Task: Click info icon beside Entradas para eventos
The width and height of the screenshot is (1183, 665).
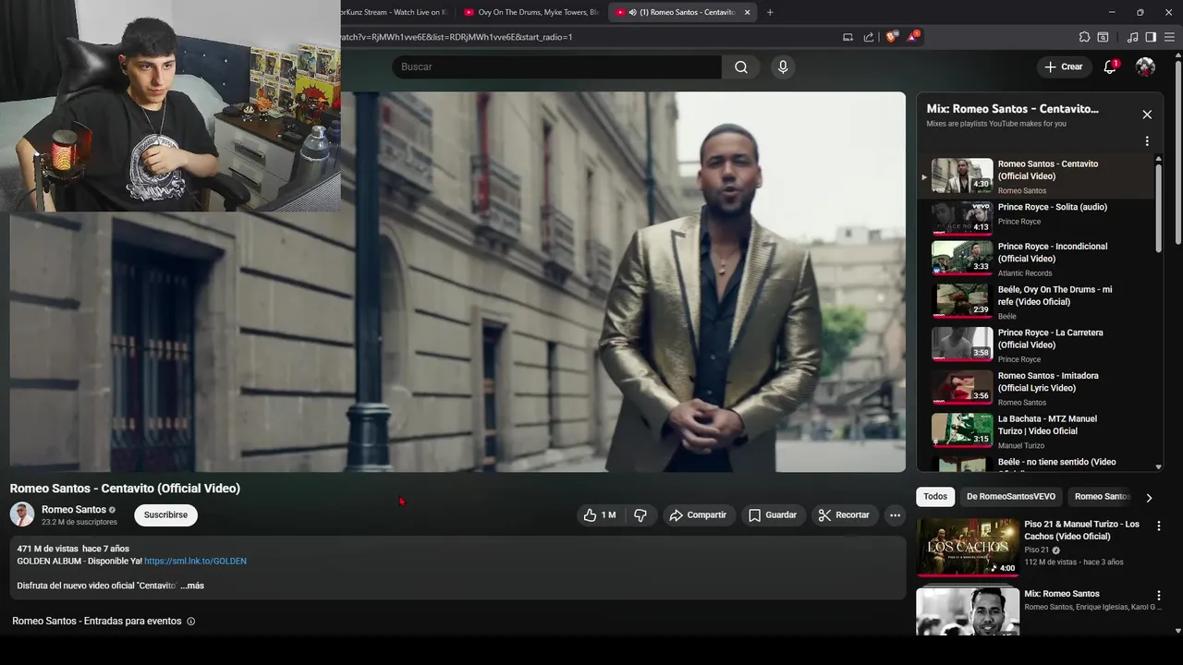Action: (x=191, y=622)
